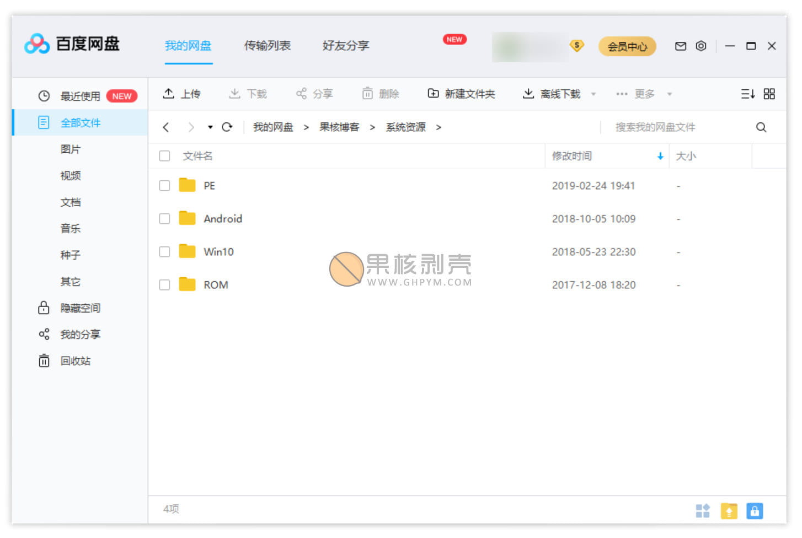
Task: Select 其它 category in the sidebar
Action: coord(71,282)
